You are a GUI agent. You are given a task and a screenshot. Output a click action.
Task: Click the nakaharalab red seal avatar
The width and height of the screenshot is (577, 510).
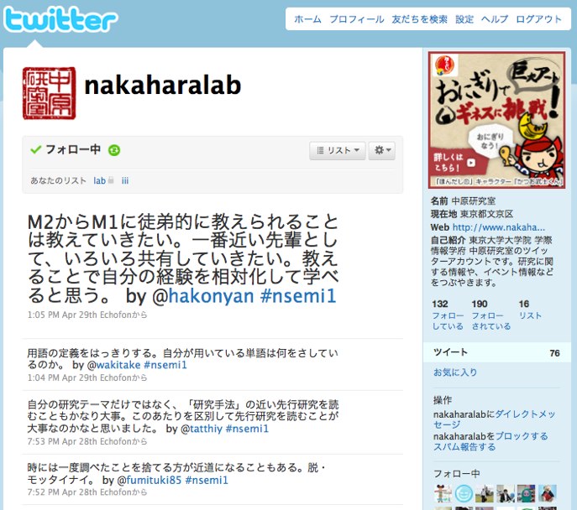click(50, 93)
